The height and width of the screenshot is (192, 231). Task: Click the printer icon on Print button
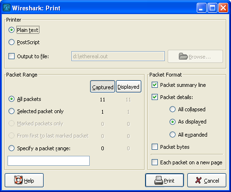(159, 180)
